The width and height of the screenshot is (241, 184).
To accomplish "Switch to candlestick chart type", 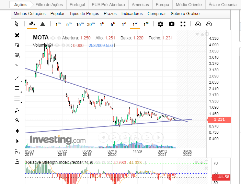I will tap(32, 24).
